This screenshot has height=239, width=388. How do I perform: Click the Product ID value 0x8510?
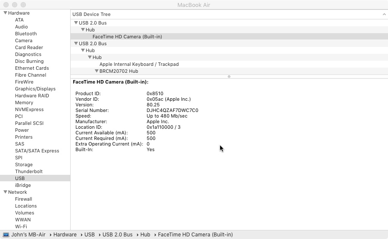point(155,93)
